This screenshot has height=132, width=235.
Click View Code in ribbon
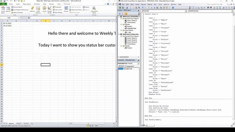57,10
